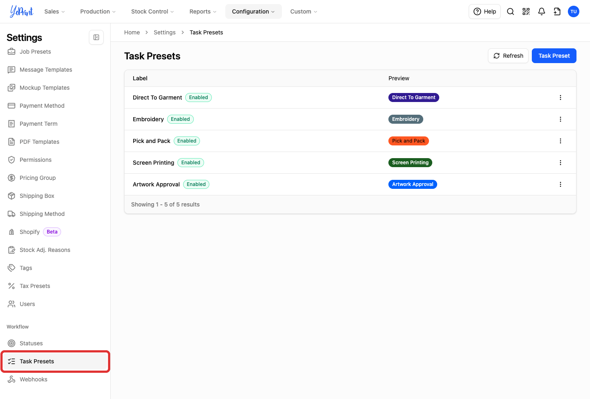The width and height of the screenshot is (590, 399).
Task: Open the QR code scanner icon
Action: (526, 11)
